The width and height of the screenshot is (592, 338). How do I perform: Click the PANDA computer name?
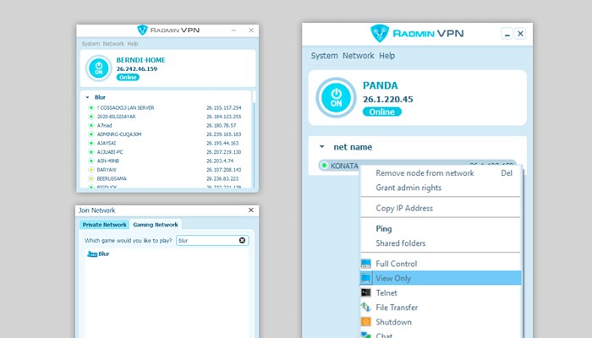click(381, 85)
